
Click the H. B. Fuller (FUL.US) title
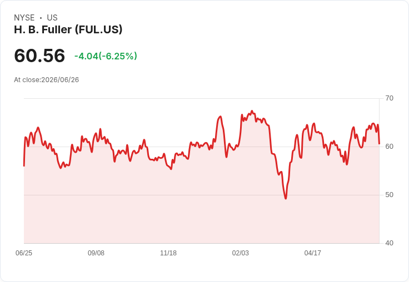point(68,30)
